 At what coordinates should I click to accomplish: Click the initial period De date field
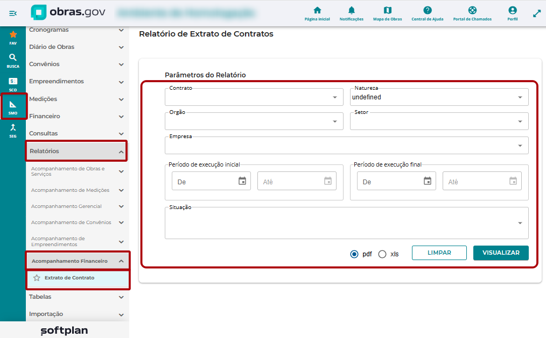[211, 181]
